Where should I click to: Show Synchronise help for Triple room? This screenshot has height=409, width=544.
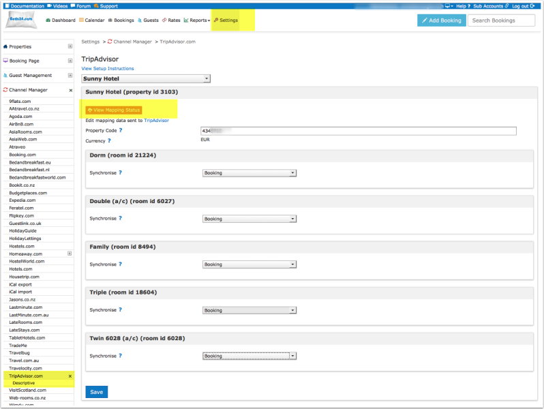click(121, 309)
